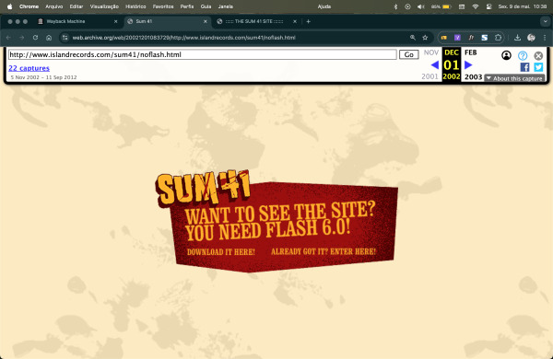Open Wayback user account icon
Image resolution: width=553 pixels, height=359 pixels.
tap(506, 55)
